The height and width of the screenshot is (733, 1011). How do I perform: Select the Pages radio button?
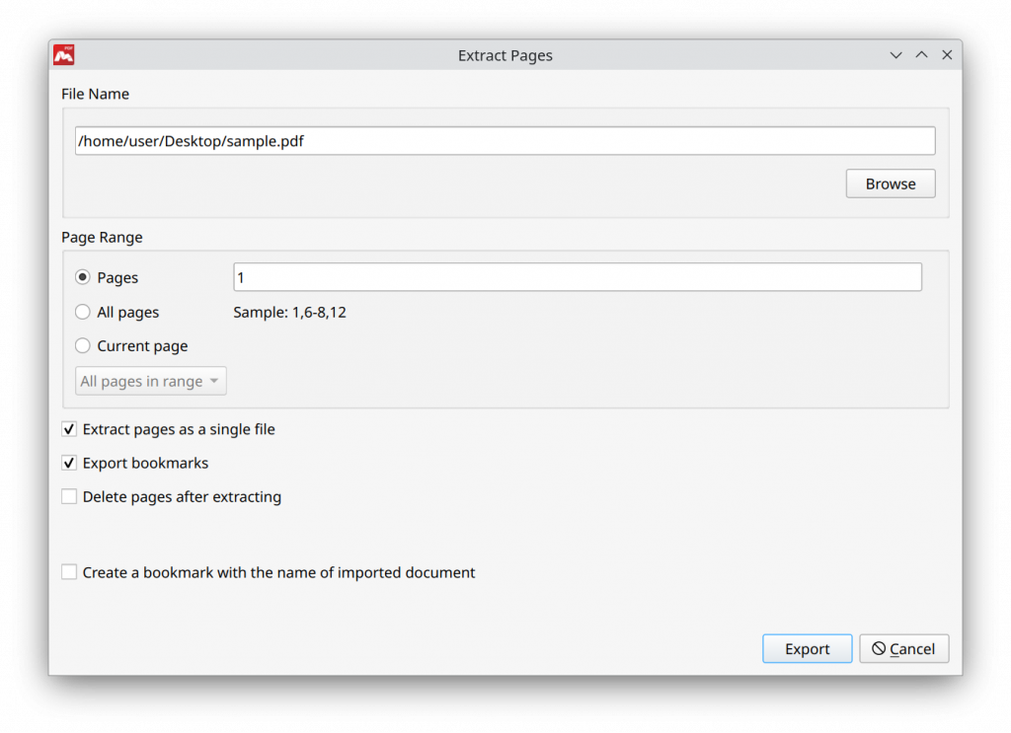(82, 277)
